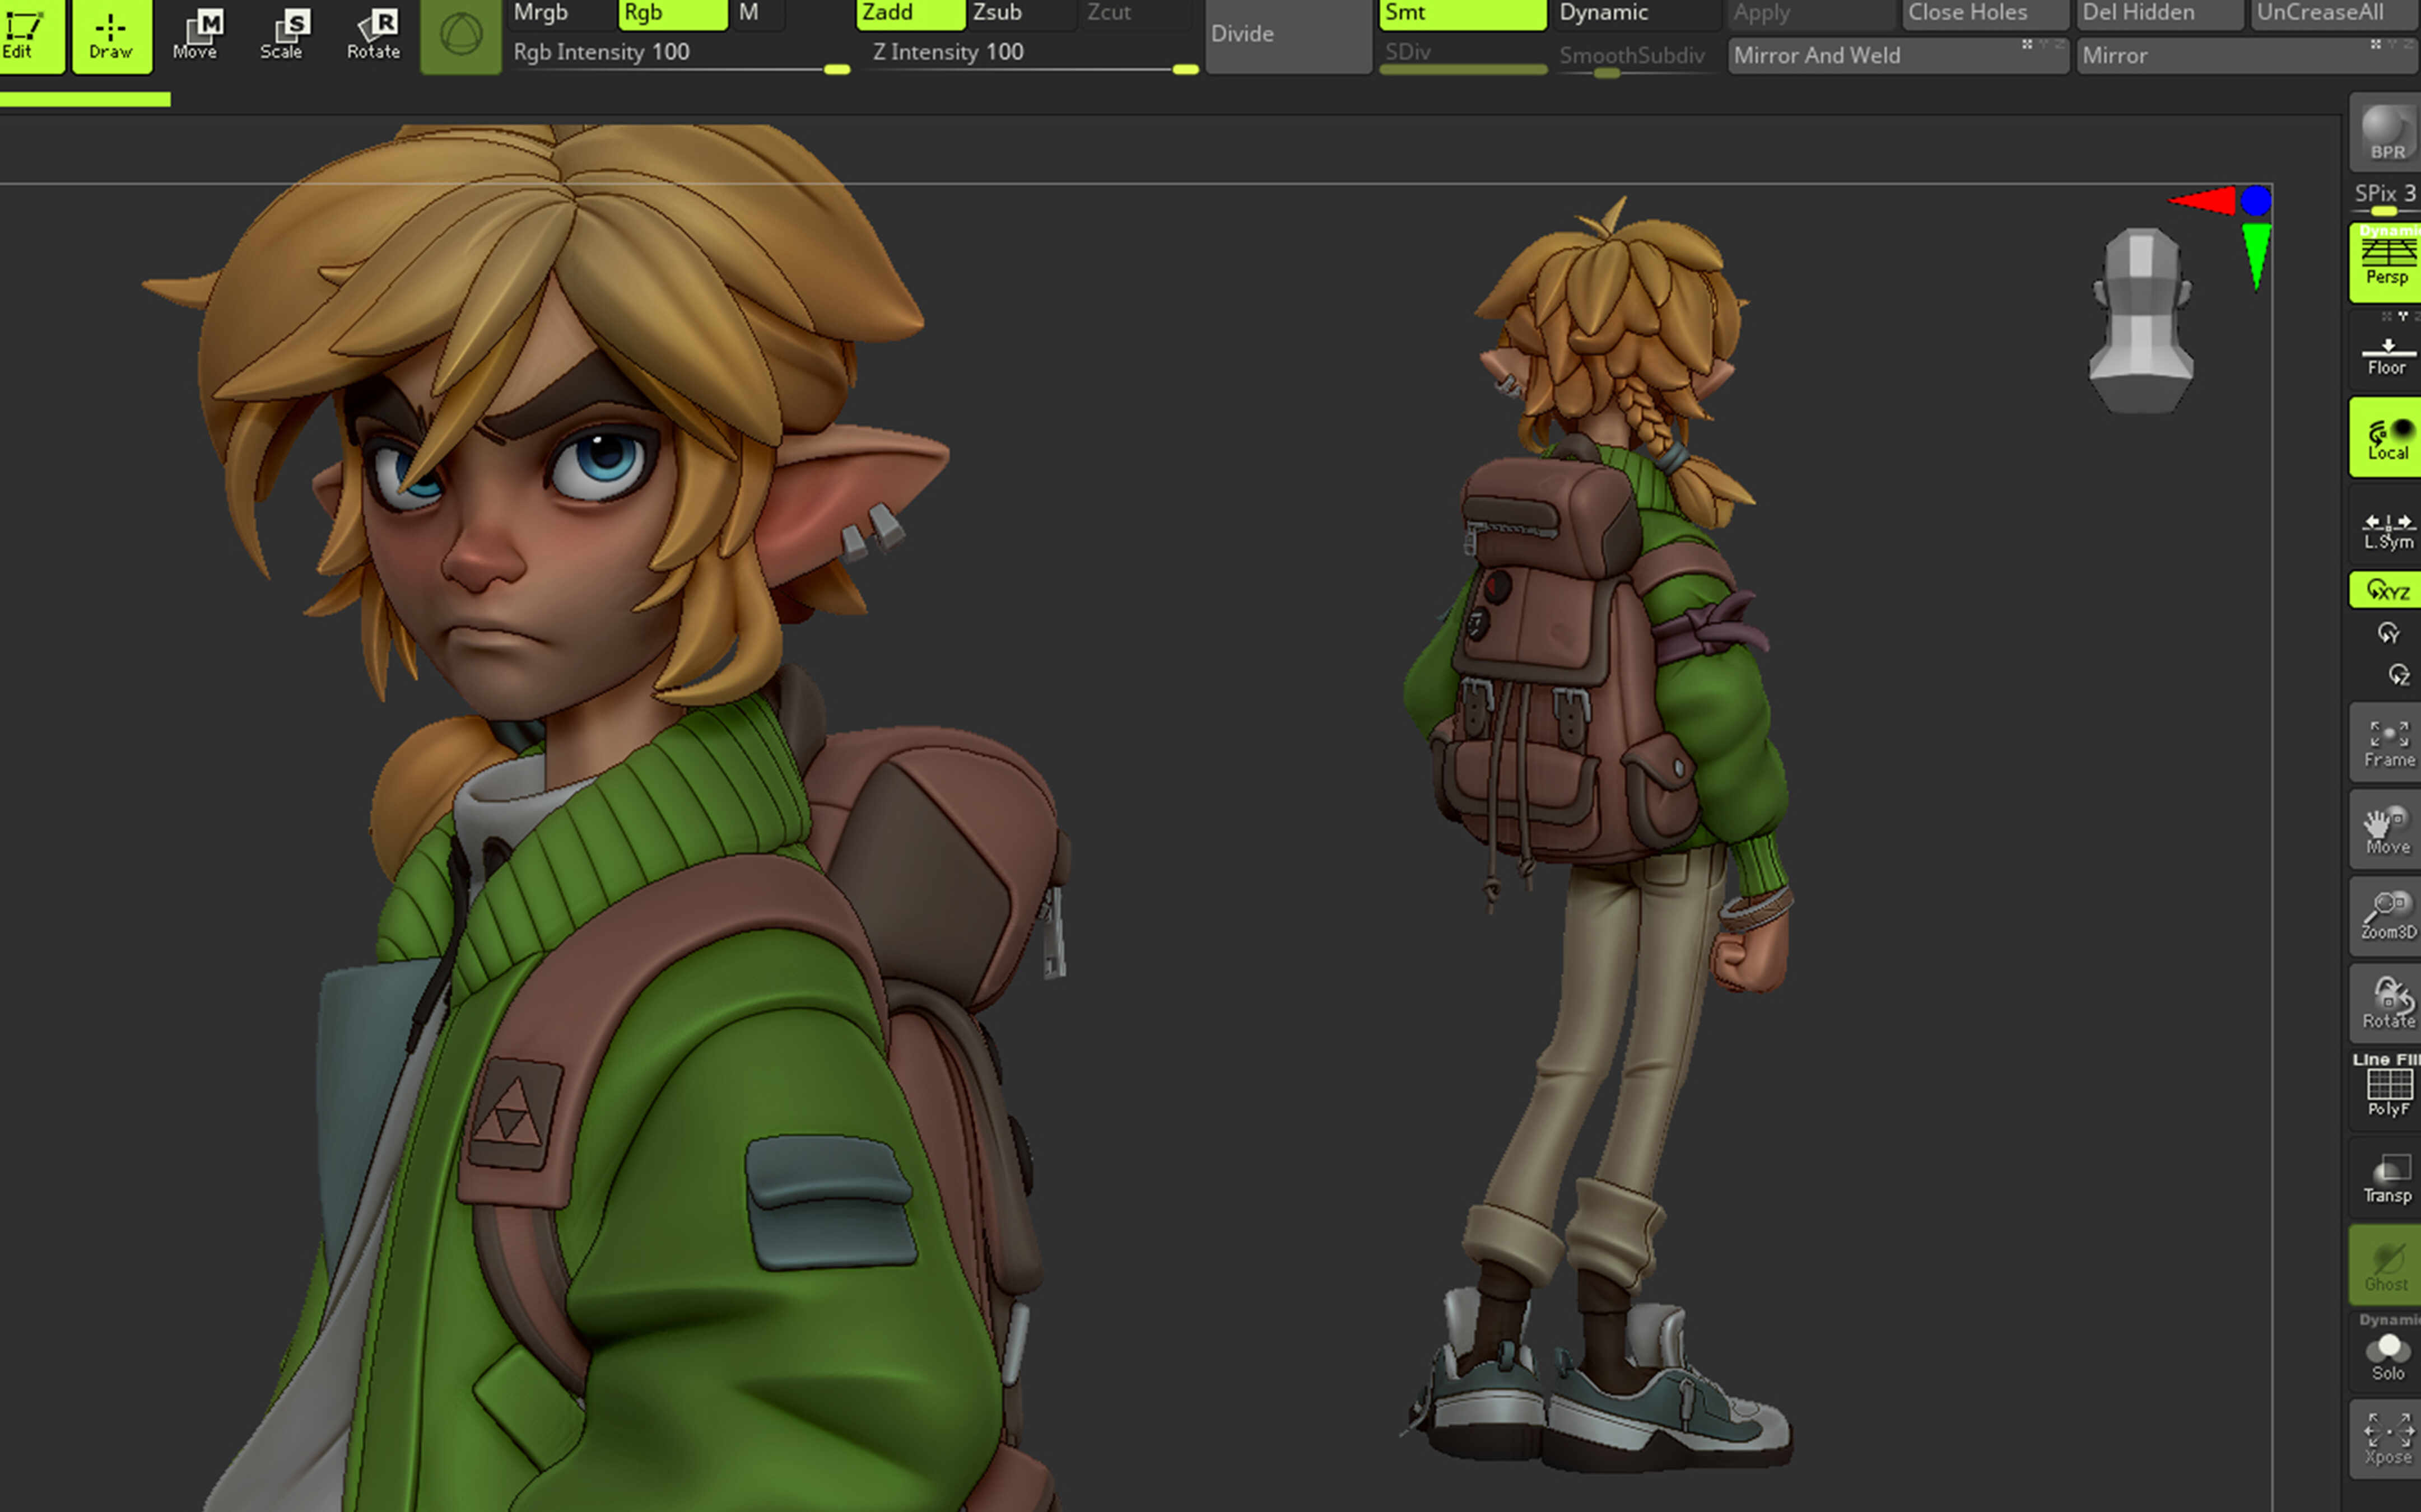This screenshot has width=2421, height=1512.
Task: Activate the Edit mode button
Action: click(31, 36)
